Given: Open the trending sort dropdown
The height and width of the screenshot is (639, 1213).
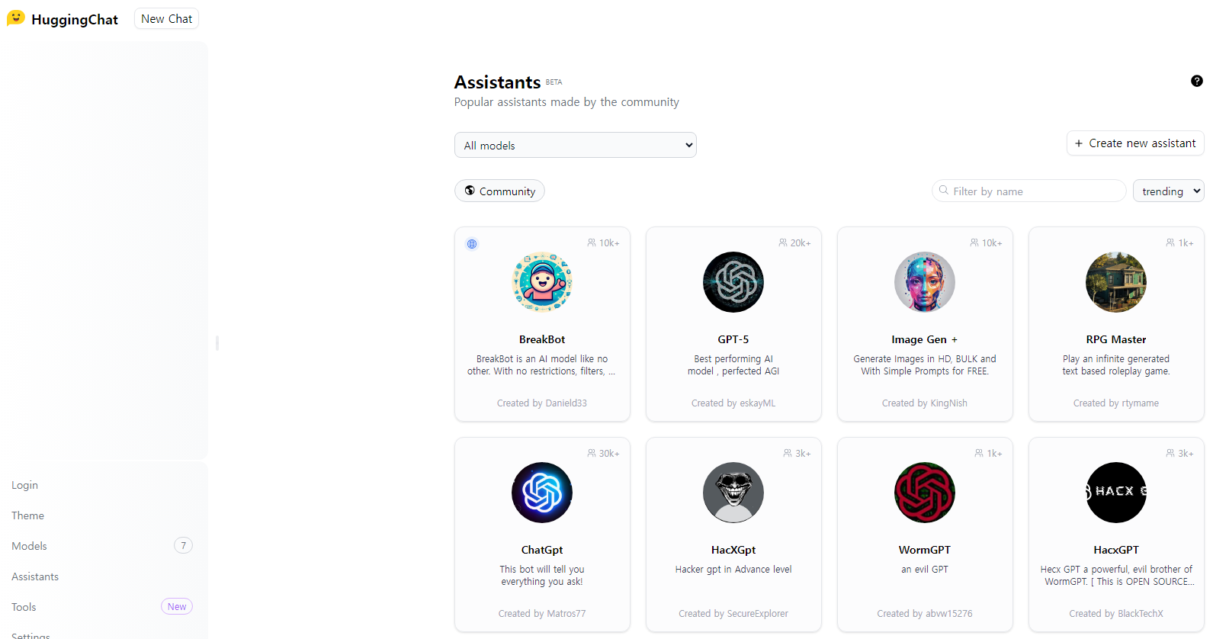Looking at the screenshot, I should pyautogui.click(x=1169, y=191).
